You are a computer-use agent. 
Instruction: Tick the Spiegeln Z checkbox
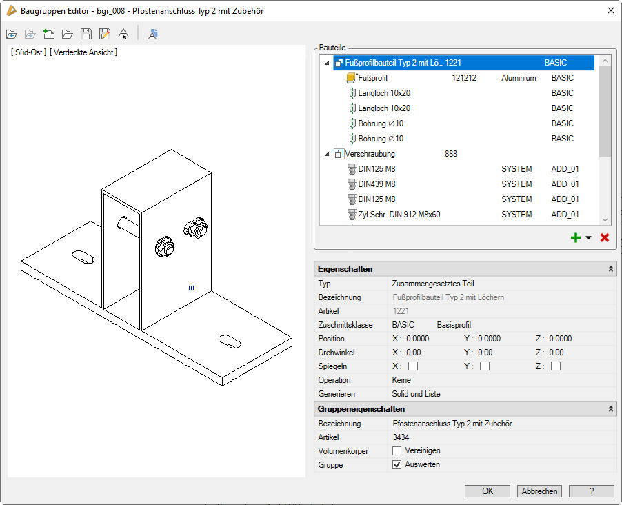[x=556, y=366]
